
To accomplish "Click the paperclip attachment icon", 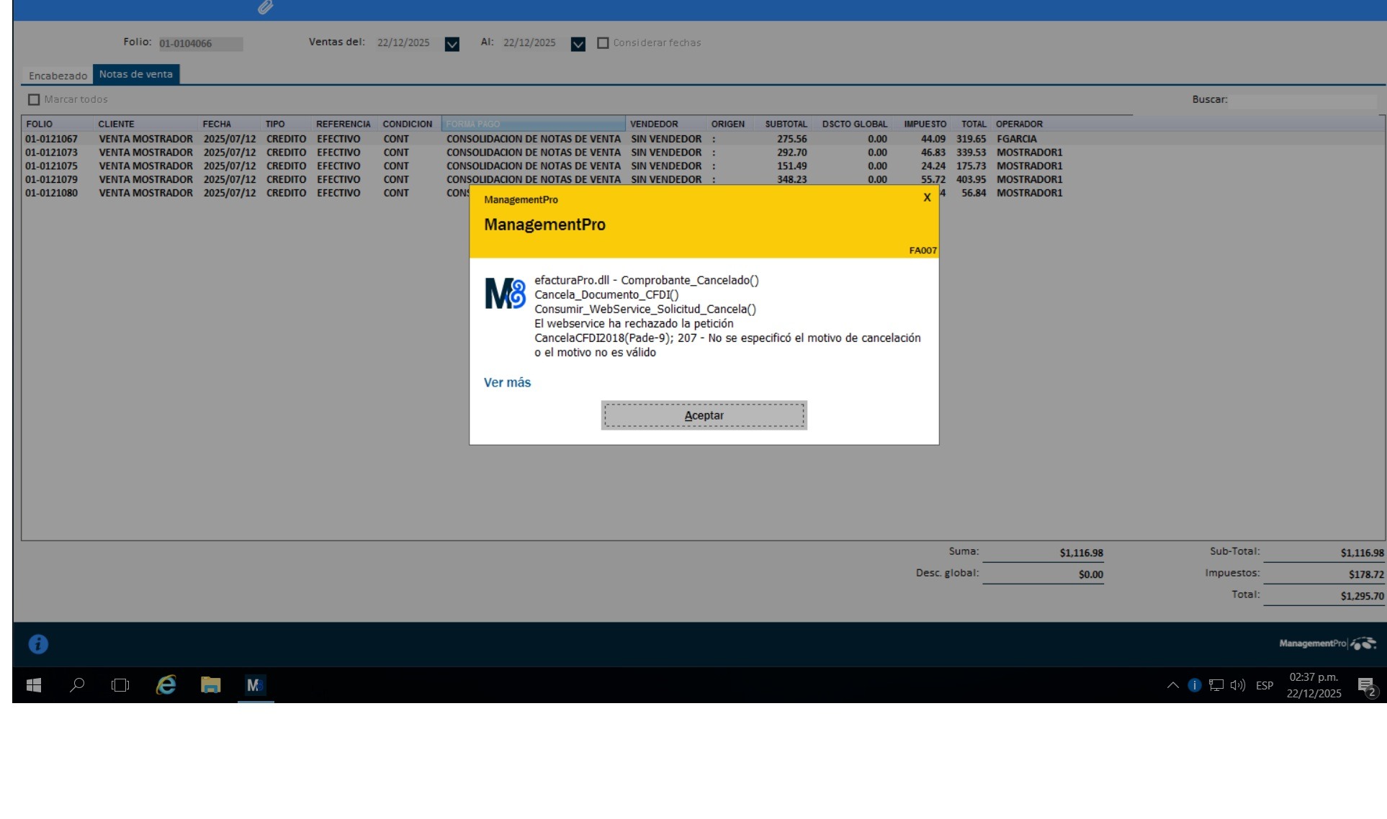I will click(265, 7).
